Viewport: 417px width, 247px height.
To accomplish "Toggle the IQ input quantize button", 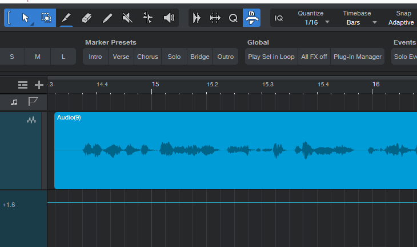I will tap(279, 18).
